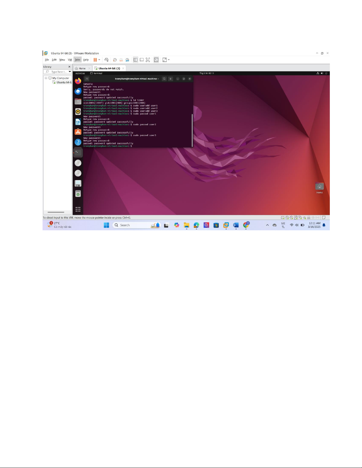
Task: Open the Show Applications grid
Action: pyautogui.click(x=78, y=209)
